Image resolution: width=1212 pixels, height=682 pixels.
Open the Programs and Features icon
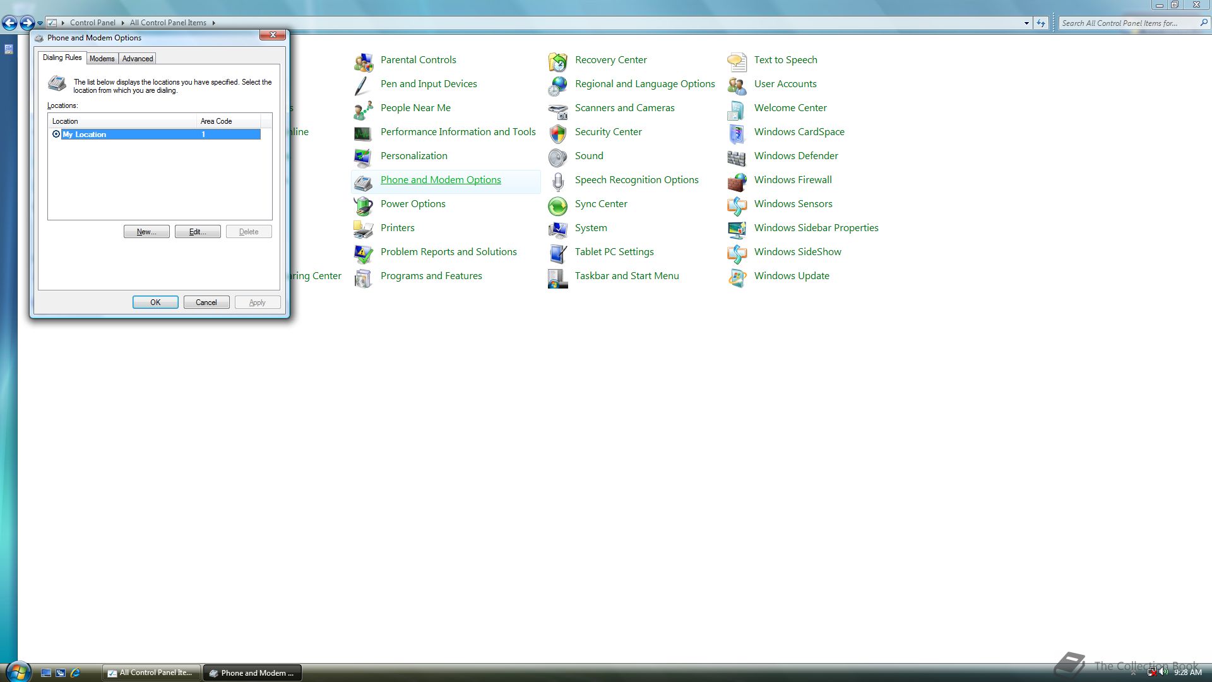363,277
